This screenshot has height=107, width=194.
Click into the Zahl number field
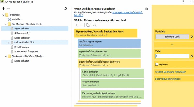point(172,56)
